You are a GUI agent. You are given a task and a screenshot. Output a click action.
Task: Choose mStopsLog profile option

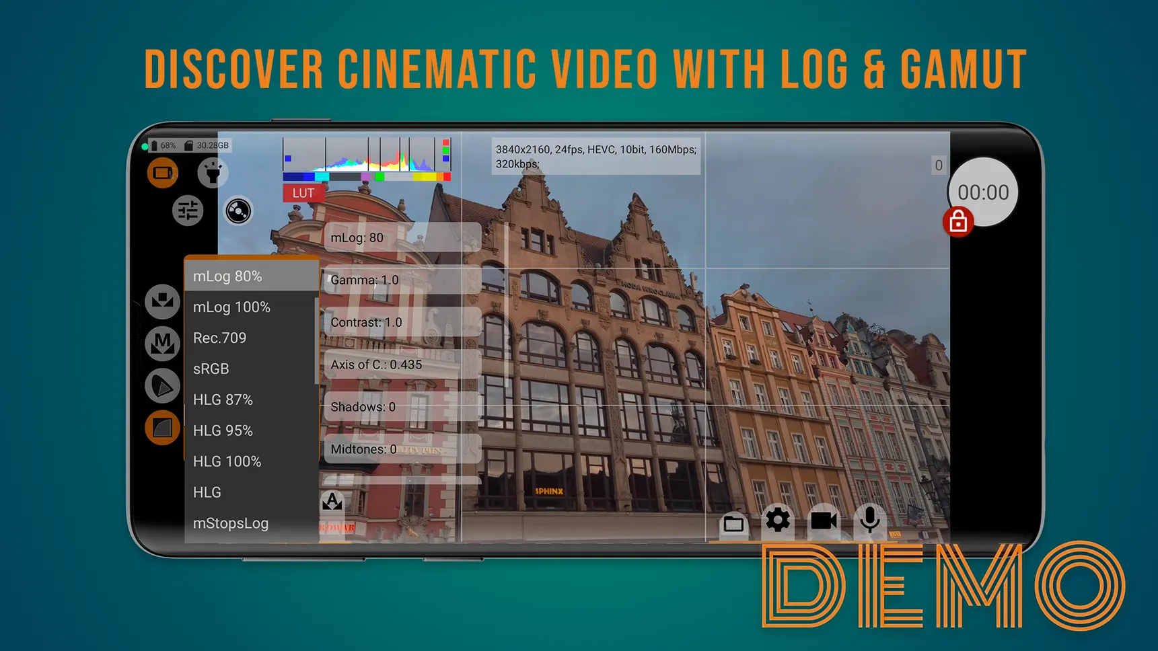pos(231,523)
